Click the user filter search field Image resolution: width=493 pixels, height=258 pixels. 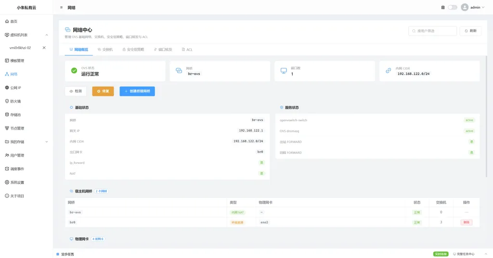click(x=432, y=31)
